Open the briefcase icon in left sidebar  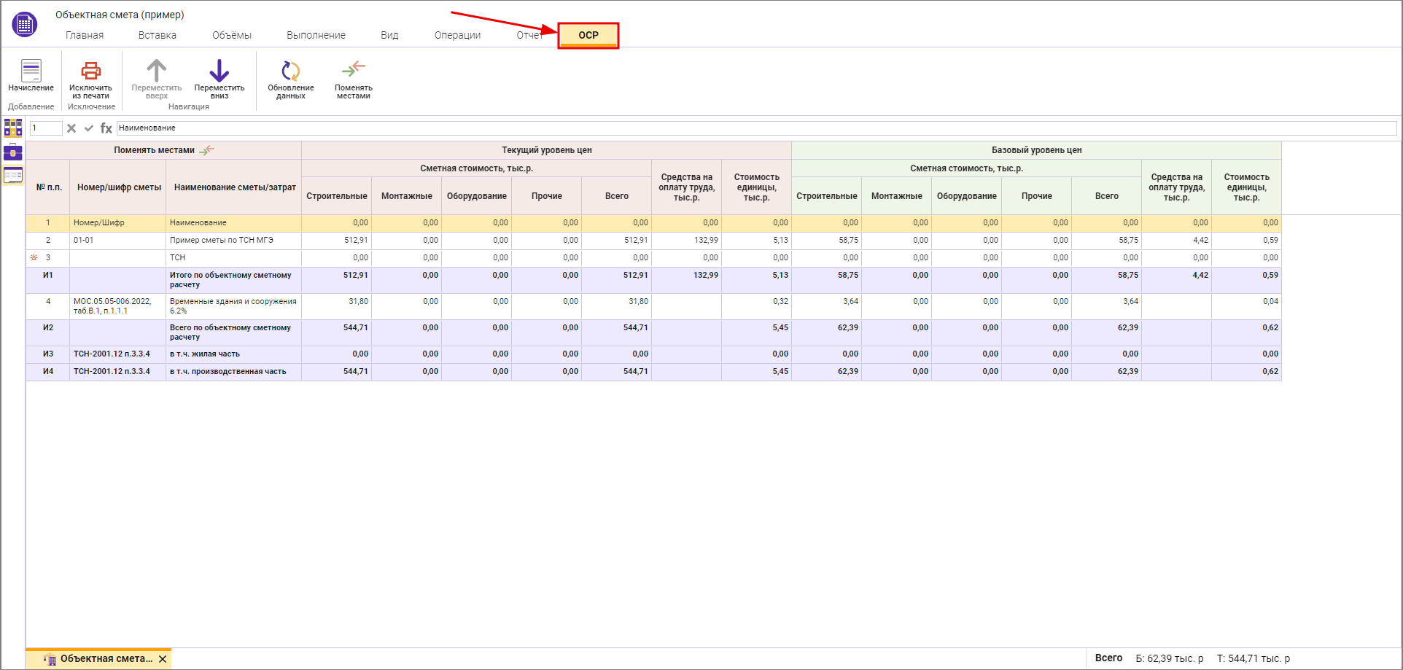(13, 152)
